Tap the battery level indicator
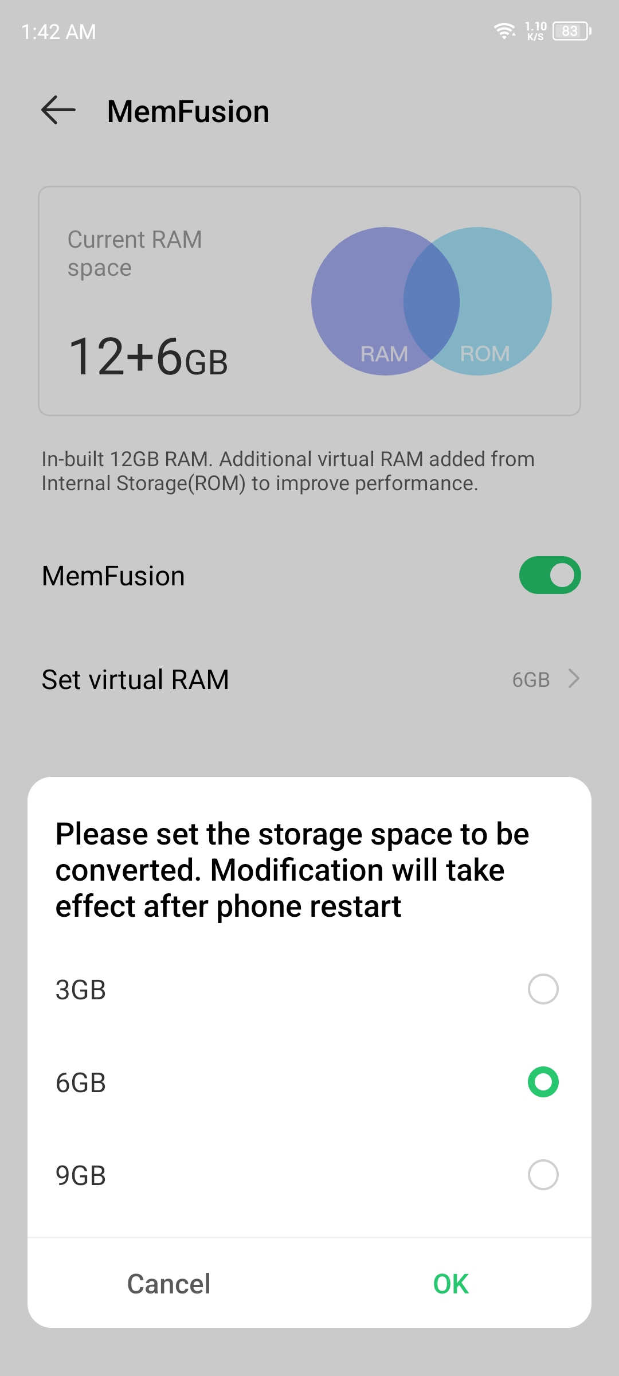The image size is (619, 1376). [x=571, y=31]
